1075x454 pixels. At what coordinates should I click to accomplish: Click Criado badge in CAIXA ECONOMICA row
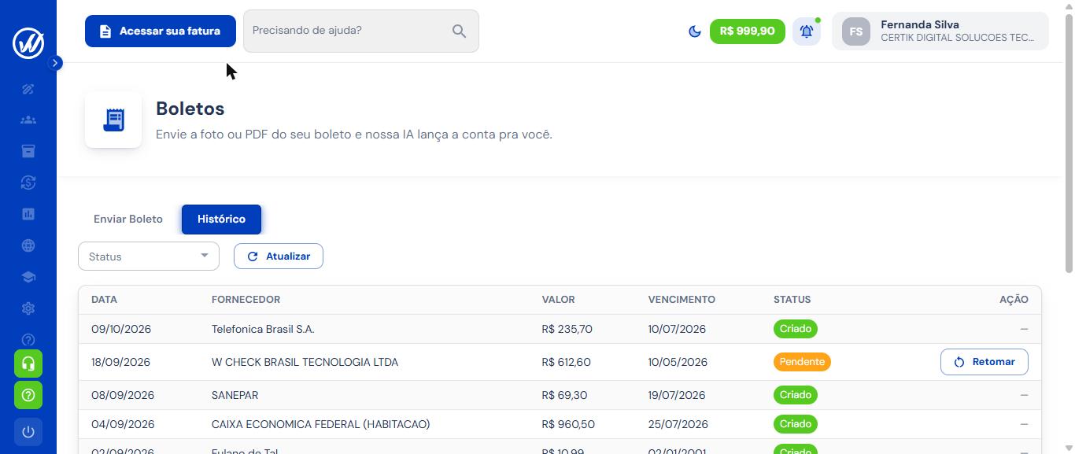[x=796, y=424]
